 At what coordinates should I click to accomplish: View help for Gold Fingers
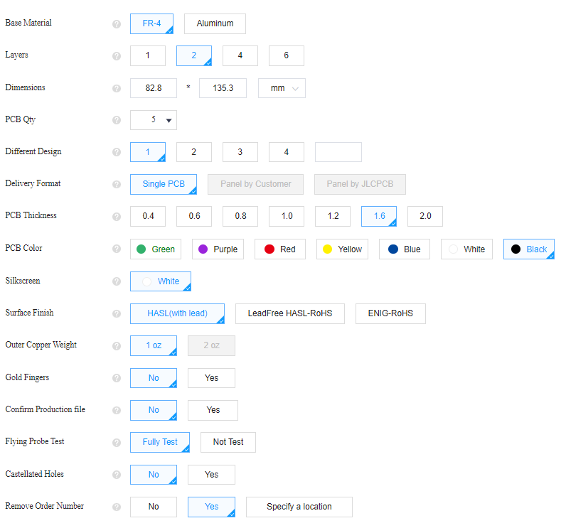[116, 378]
